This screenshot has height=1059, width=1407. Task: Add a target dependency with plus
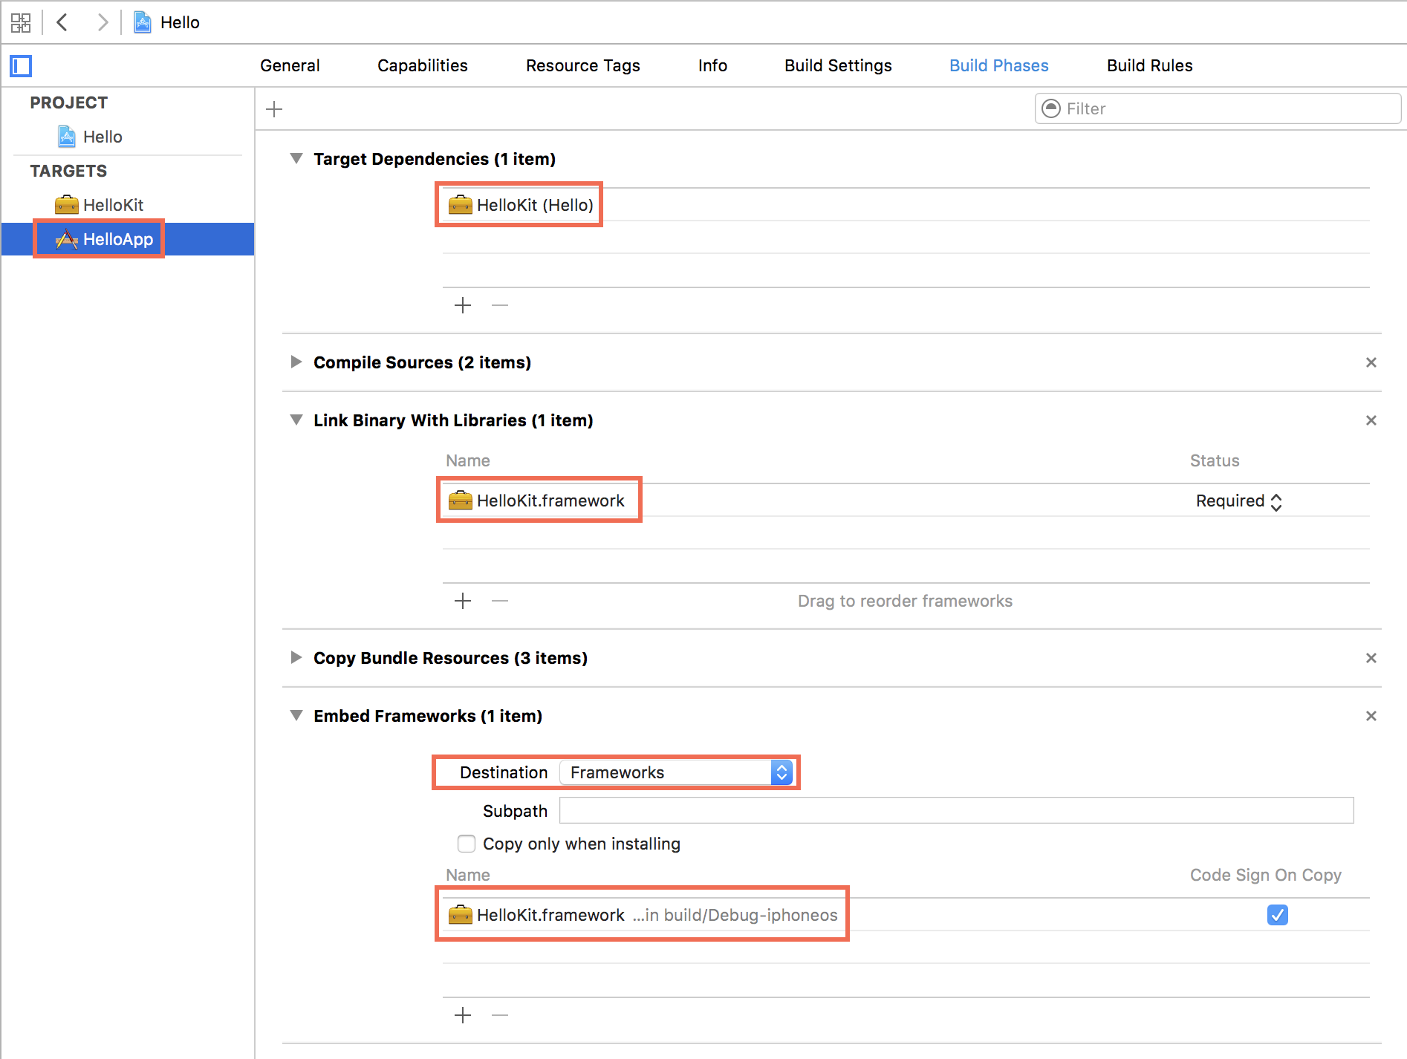click(463, 305)
